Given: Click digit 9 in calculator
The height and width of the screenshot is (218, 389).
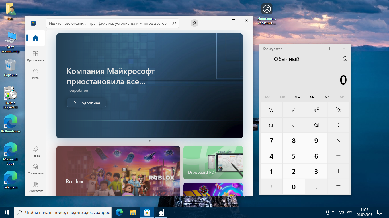Looking at the screenshot, I should (316, 140).
